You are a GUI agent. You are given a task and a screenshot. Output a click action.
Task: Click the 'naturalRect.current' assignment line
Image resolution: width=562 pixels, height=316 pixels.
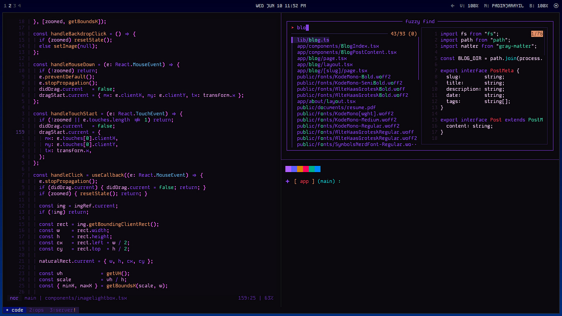[96, 261]
